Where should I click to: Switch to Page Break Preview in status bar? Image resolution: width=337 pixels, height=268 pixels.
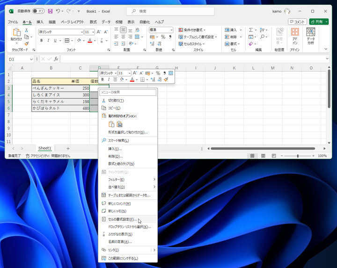point(274,156)
